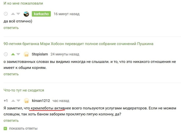
Task: Reply to kirsan1212's comment via "ответить"
Action: (11, 120)
